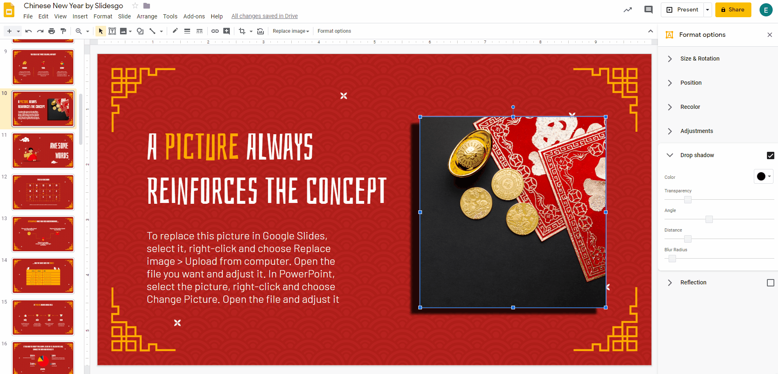Open comment history icon
Viewport: 778px width, 374px height.
coord(649,10)
